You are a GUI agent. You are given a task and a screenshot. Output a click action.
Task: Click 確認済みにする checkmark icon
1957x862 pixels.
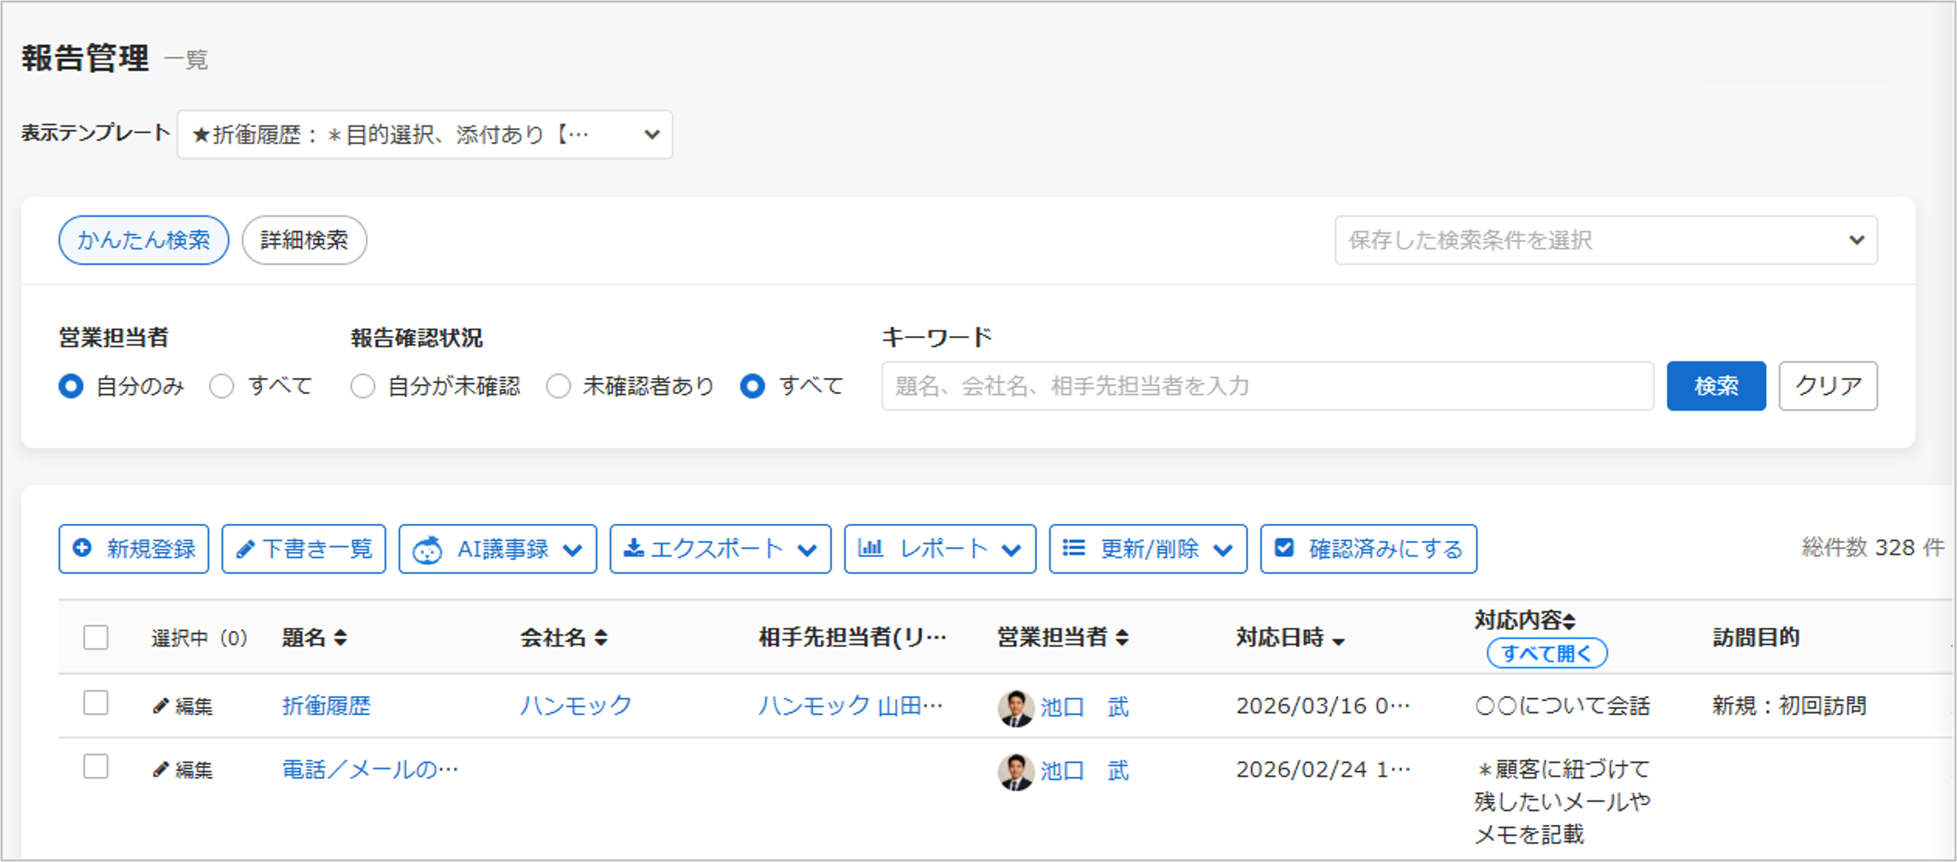1284,548
